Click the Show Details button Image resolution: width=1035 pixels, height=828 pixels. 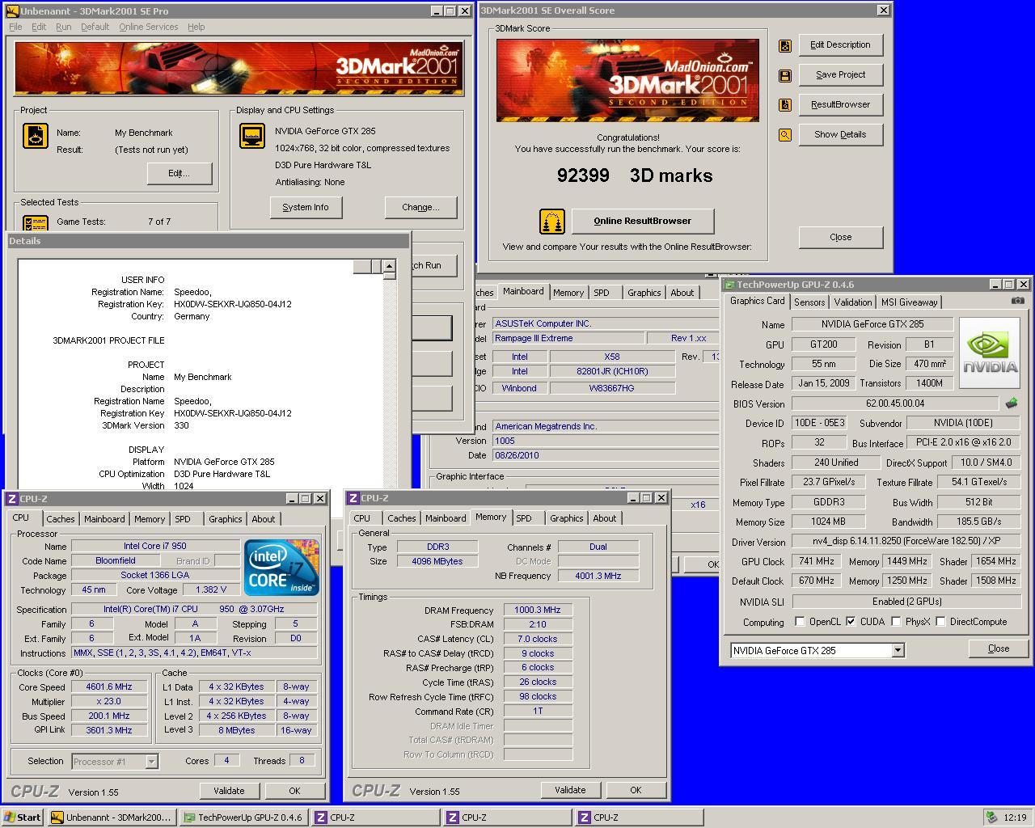coord(840,135)
